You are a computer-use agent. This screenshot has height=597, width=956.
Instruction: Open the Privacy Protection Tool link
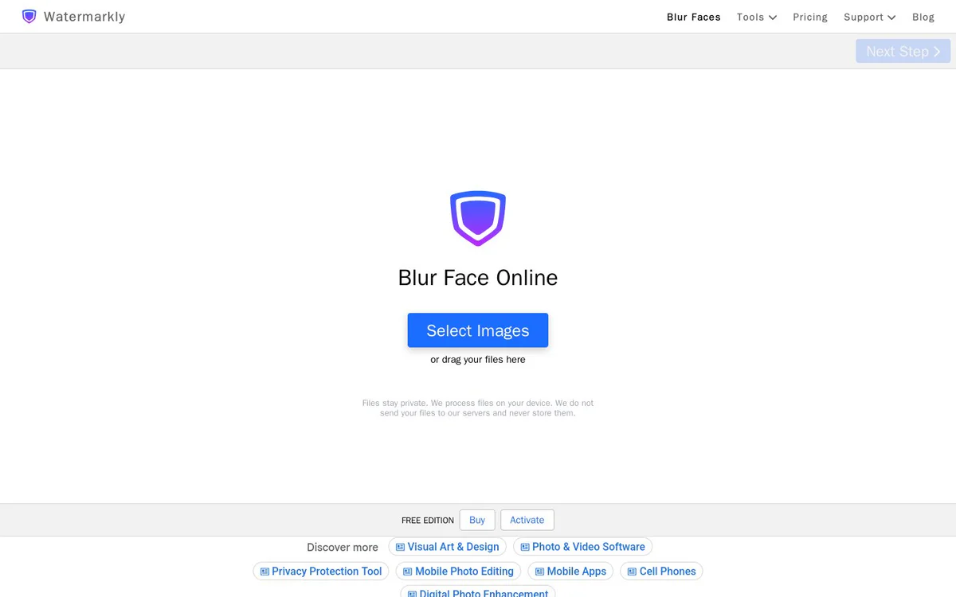click(321, 572)
